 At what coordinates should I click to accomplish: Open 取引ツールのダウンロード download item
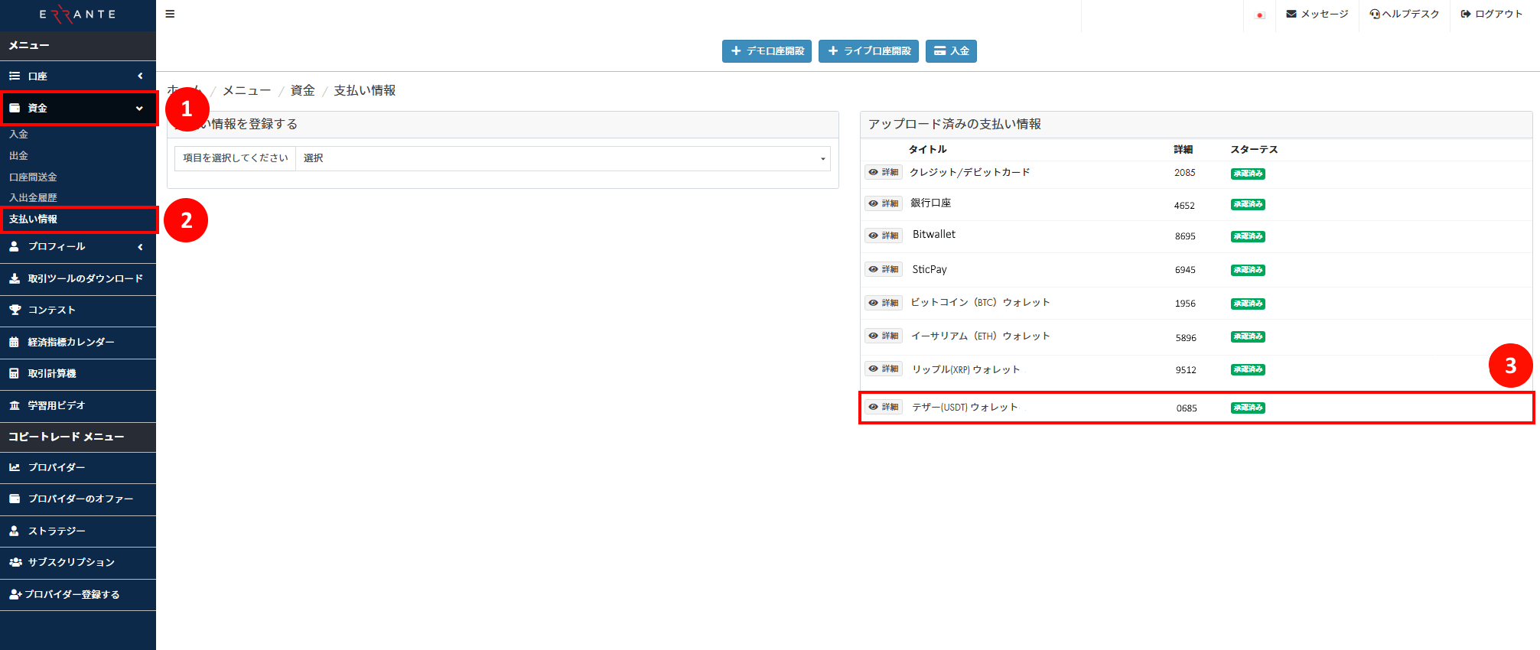pos(84,278)
